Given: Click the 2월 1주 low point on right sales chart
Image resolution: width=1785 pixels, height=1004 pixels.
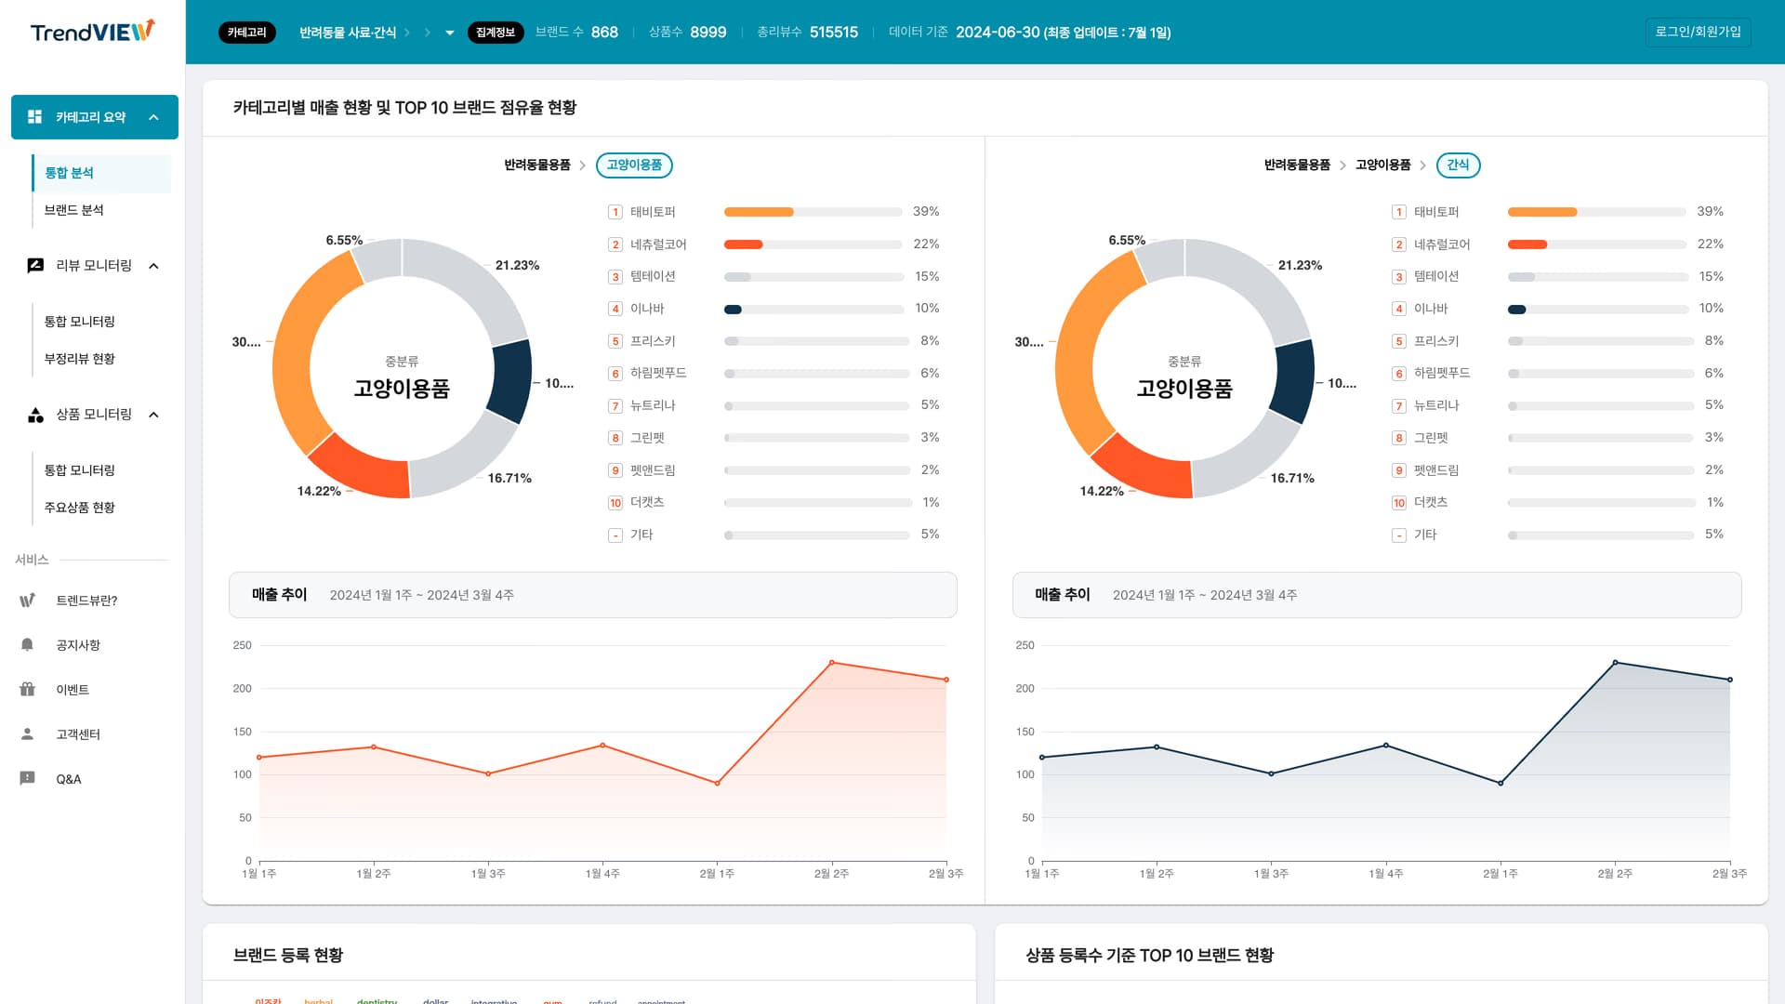Looking at the screenshot, I should [1501, 783].
